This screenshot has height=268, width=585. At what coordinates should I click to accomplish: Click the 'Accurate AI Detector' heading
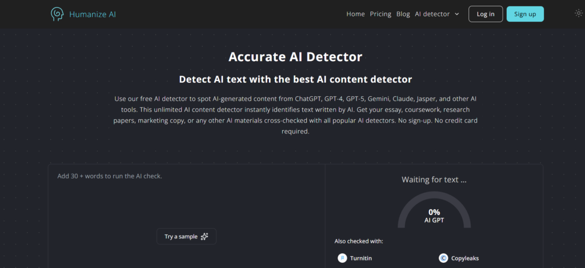295,57
